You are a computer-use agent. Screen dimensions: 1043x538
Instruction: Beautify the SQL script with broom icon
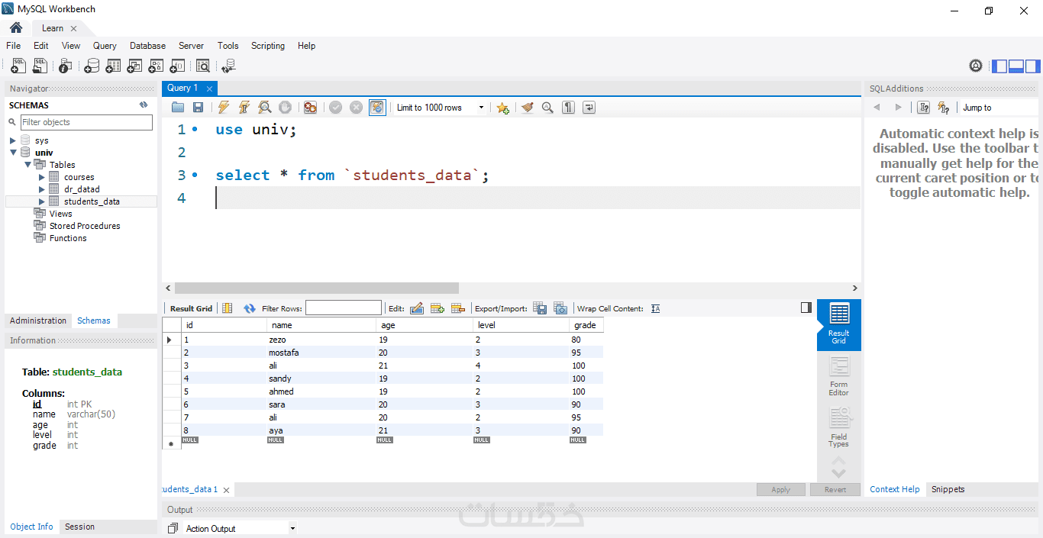pos(528,108)
